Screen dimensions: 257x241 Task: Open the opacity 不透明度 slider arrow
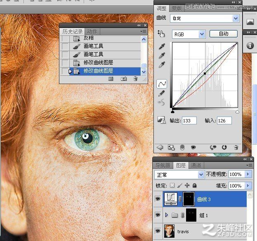pos(248,174)
